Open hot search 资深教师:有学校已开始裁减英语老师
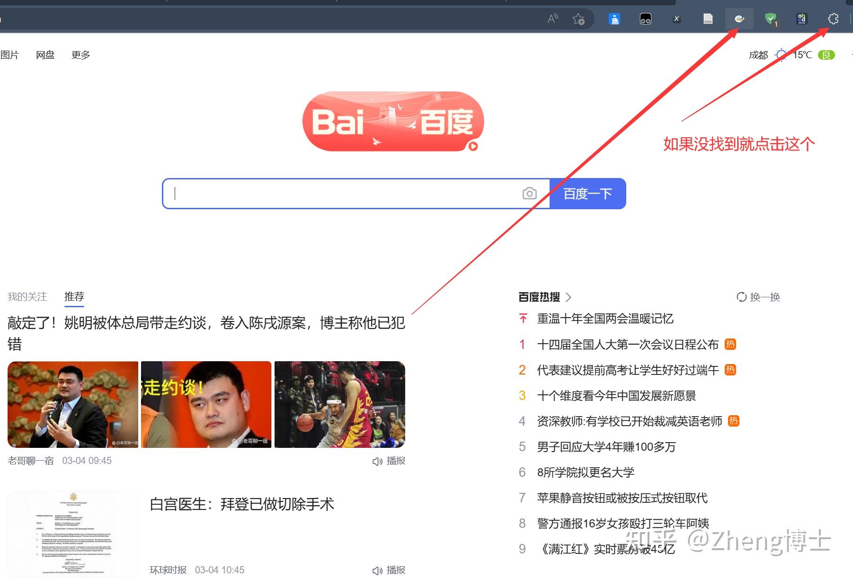Screen dimensions: 853x579 tap(630, 421)
